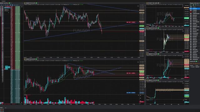The height and width of the screenshot is (112, 200).
Task: Toggle the green checkbox below the watchlist
Action: click(x=196, y=62)
